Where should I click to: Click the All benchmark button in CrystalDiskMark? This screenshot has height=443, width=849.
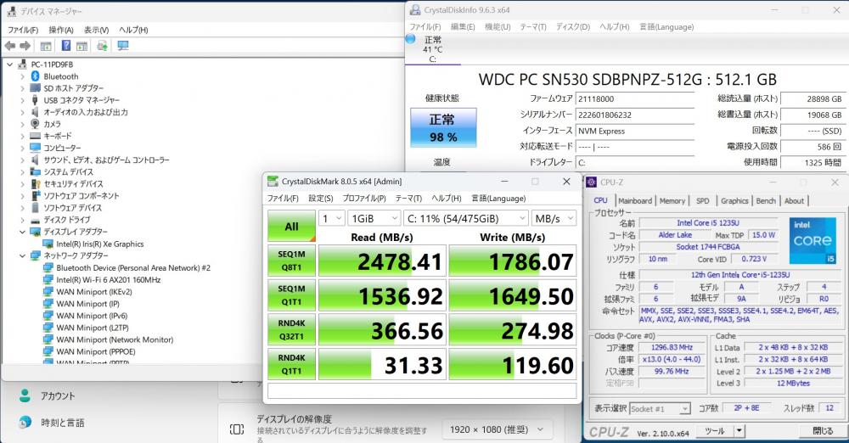[291, 227]
